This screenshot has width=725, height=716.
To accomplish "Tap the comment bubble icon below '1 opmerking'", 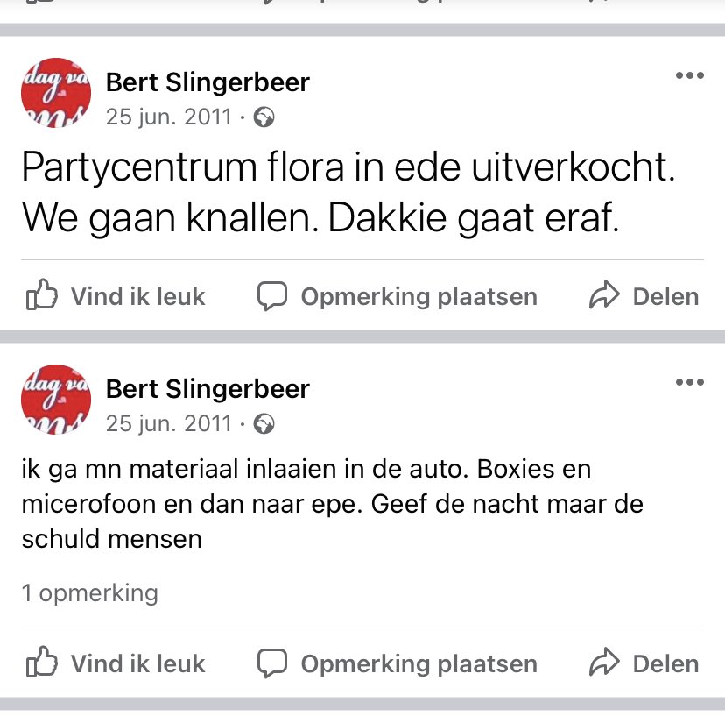I will [272, 663].
